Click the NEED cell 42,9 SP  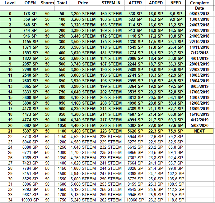pyautogui.click(x=176, y=75)
